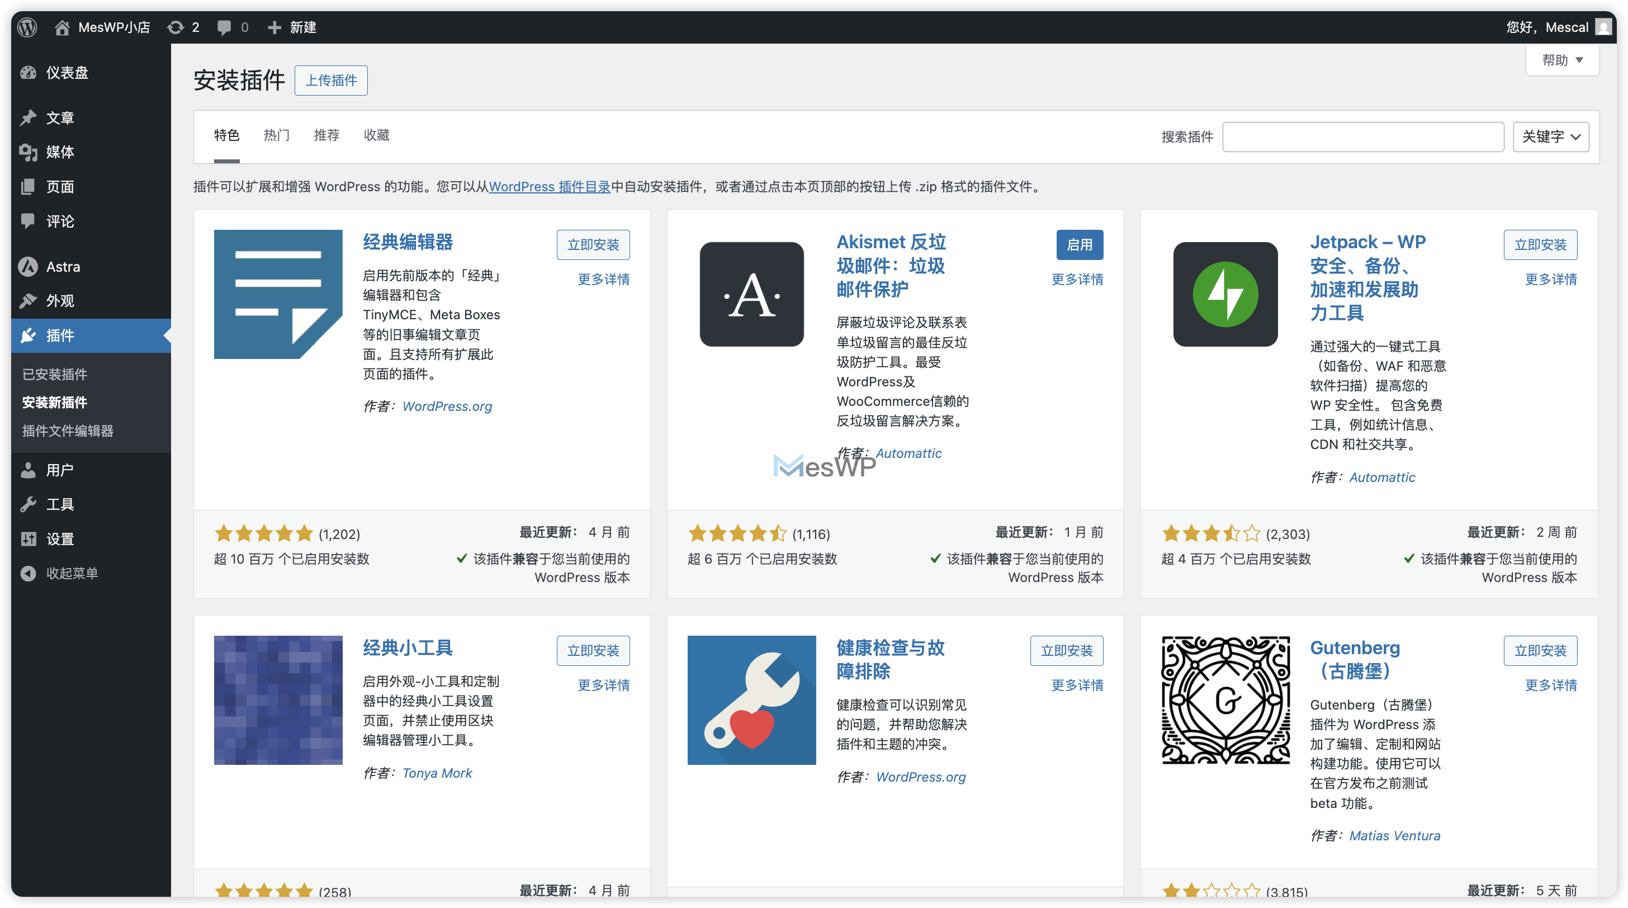Open the MesWP小店 site name link
Viewport: 1628px width, 908px height.
[113, 27]
